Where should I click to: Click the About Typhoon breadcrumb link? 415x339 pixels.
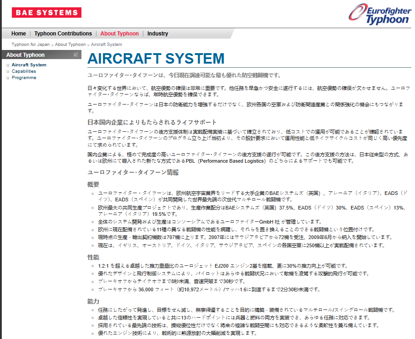70,45
